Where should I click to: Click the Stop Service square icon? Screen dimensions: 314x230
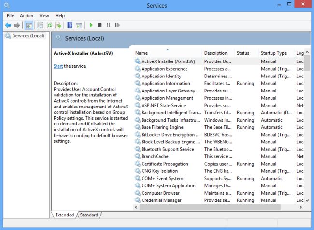click(100, 25)
